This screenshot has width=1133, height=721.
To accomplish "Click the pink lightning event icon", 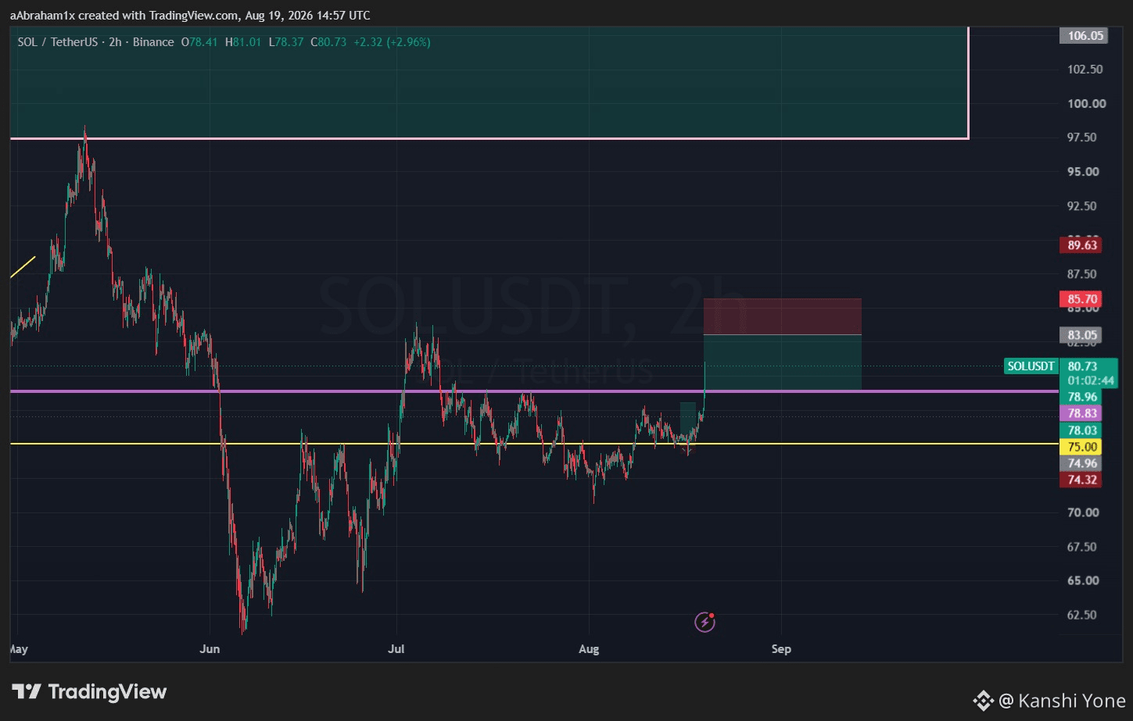I will [x=705, y=622].
